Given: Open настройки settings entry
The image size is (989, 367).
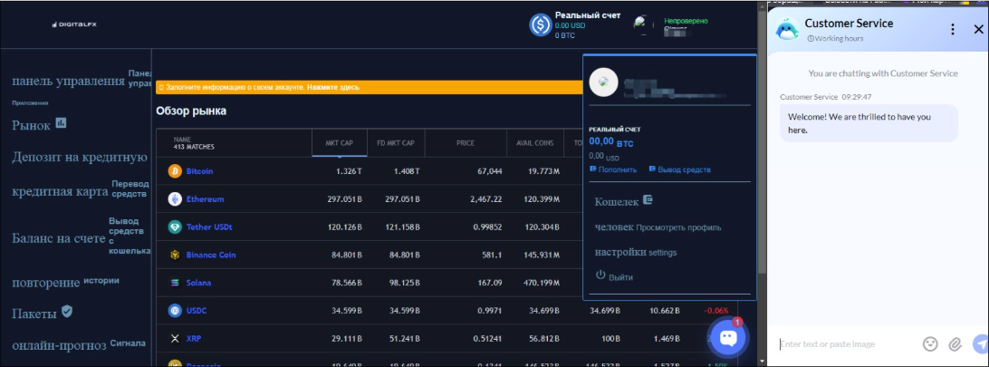Looking at the screenshot, I should pos(636,252).
